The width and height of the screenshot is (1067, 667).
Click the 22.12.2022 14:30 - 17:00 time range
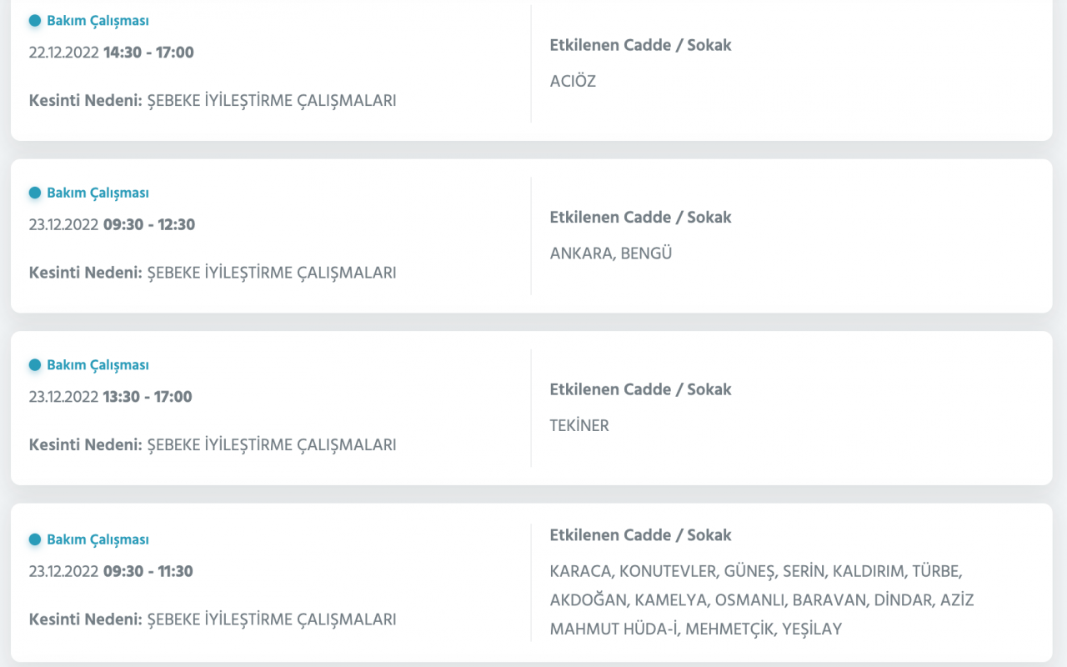point(111,53)
